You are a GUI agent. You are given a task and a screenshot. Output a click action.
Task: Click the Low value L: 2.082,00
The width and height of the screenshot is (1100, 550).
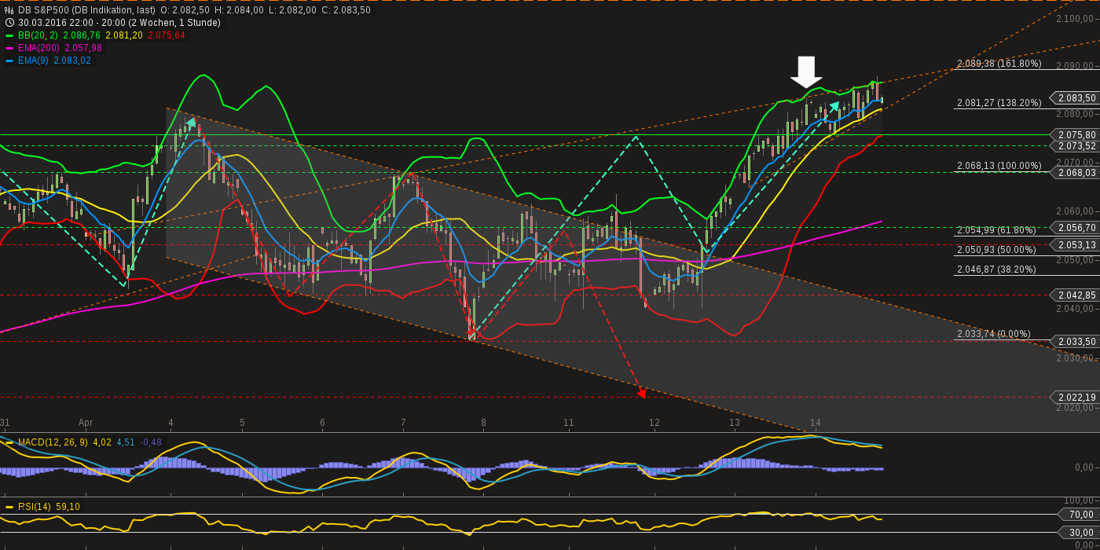click(293, 10)
